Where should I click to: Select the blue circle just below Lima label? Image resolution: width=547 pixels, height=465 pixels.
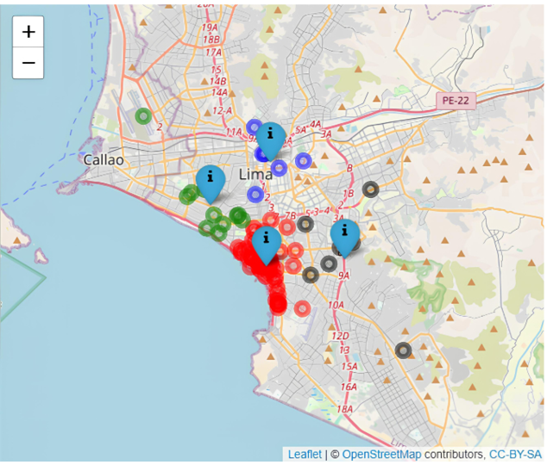point(255,195)
